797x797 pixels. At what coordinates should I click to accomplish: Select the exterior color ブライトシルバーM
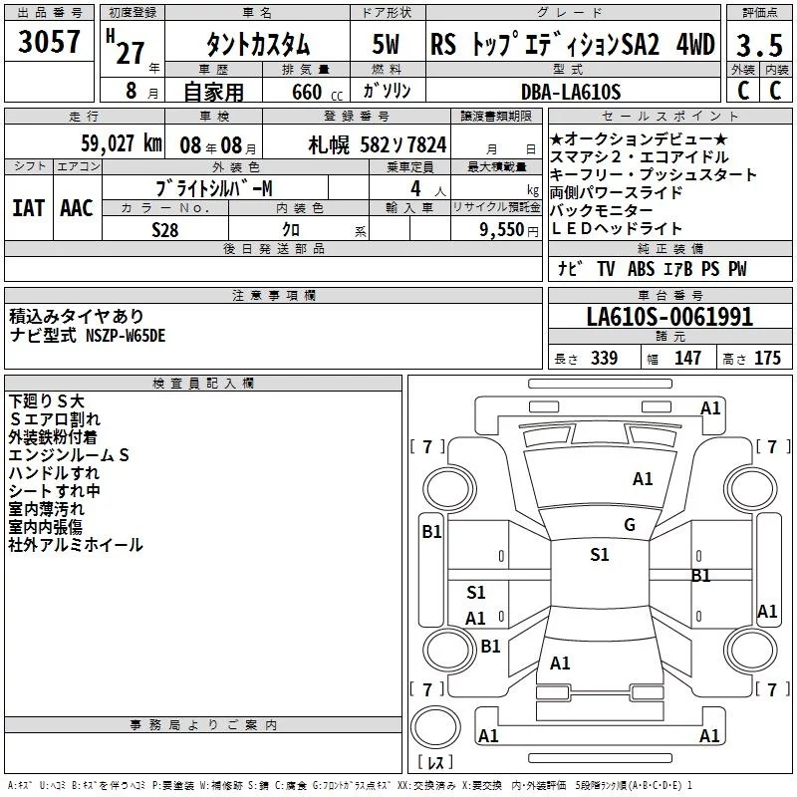pyautogui.click(x=214, y=188)
